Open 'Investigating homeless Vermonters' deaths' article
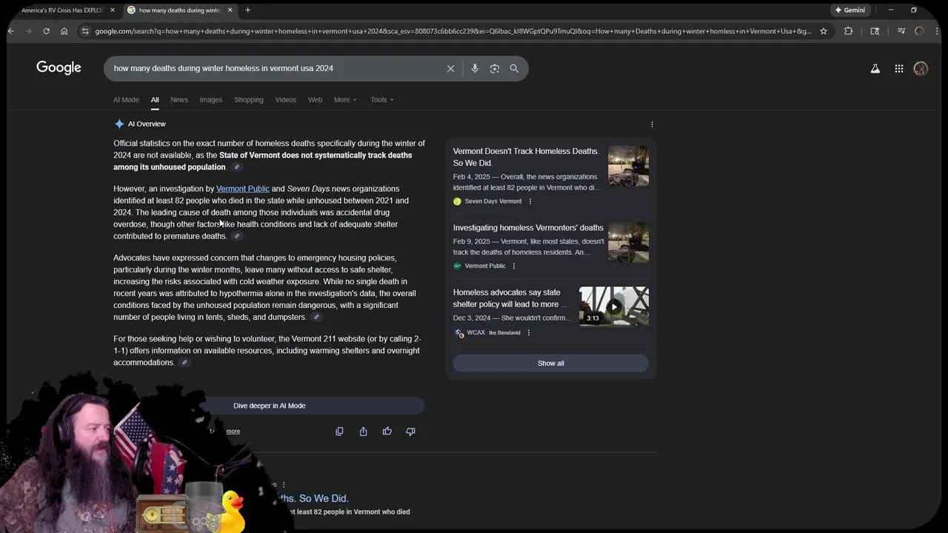This screenshot has height=533, width=948. pos(528,228)
